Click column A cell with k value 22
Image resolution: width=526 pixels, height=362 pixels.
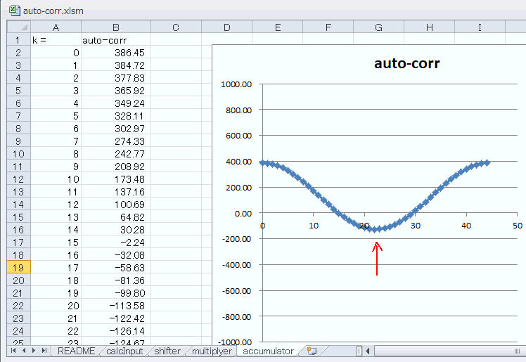coord(56,331)
